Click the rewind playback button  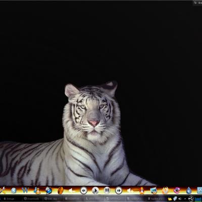pyautogui.click(x=84, y=190)
